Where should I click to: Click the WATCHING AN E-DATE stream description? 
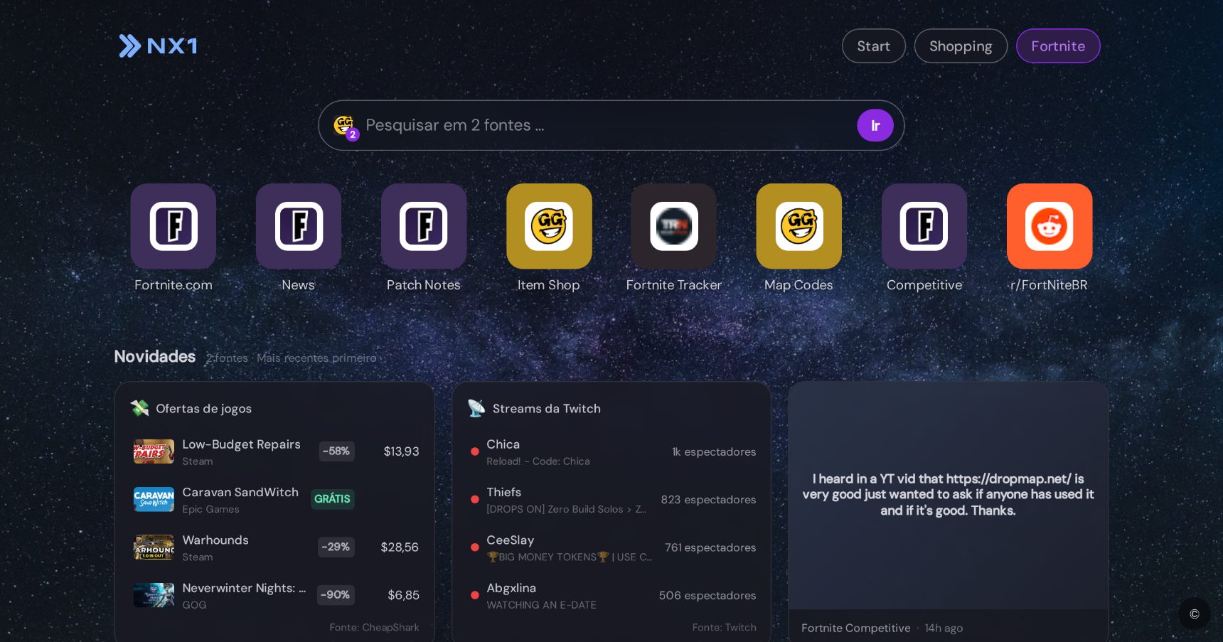pyautogui.click(x=542, y=605)
